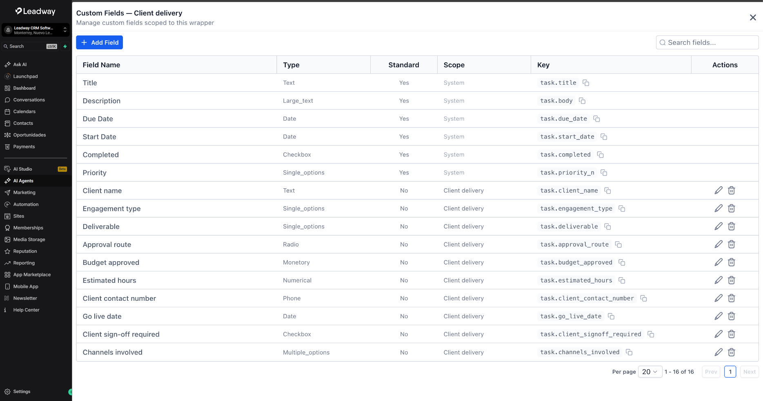Copy the task.channels_involved key

point(629,352)
